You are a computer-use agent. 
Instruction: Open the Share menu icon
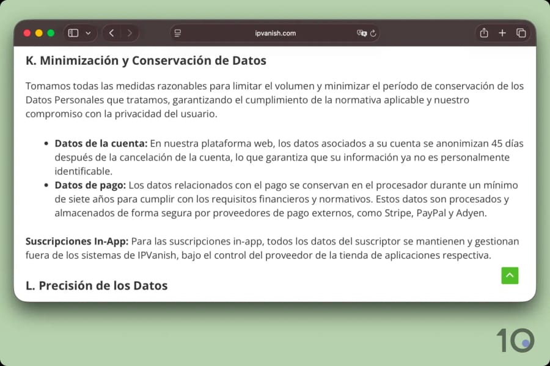point(483,32)
